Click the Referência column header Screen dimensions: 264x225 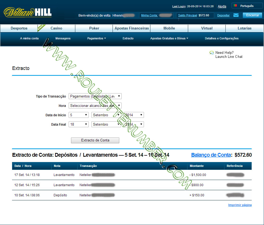[x=235, y=166]
